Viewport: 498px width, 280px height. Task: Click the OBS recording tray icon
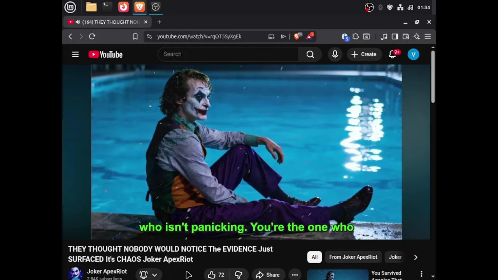click(369, 7)
